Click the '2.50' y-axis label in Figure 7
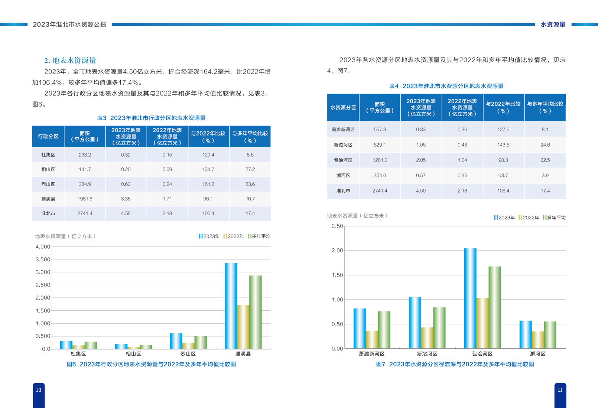 (337, 226)
